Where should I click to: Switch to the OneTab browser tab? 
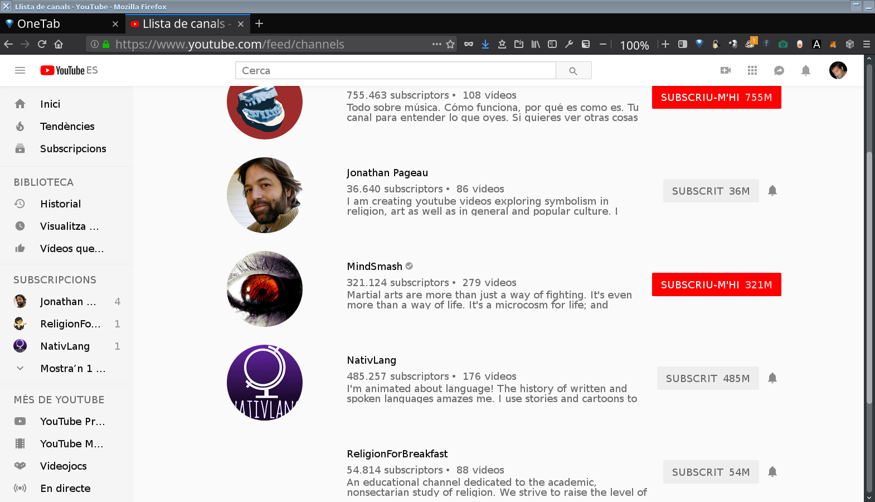coord(61,24)
